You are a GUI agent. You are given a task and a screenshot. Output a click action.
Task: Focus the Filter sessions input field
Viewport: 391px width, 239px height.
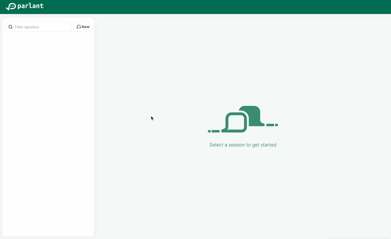click(x=42, y=27)
